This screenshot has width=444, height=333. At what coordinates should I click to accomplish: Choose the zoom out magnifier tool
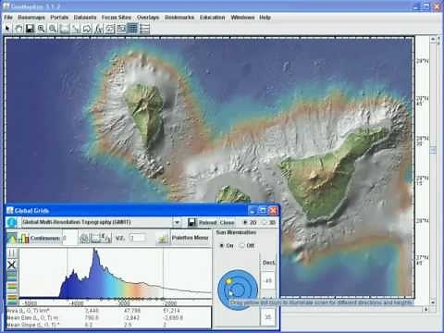(53, 29)
